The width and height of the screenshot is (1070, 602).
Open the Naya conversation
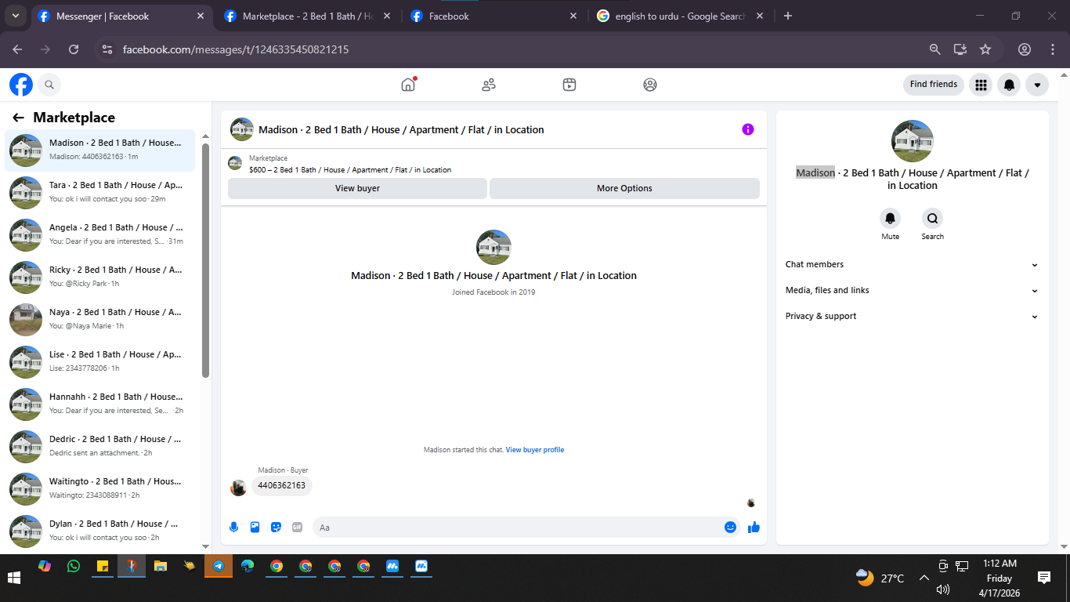(x=100, y=319)
